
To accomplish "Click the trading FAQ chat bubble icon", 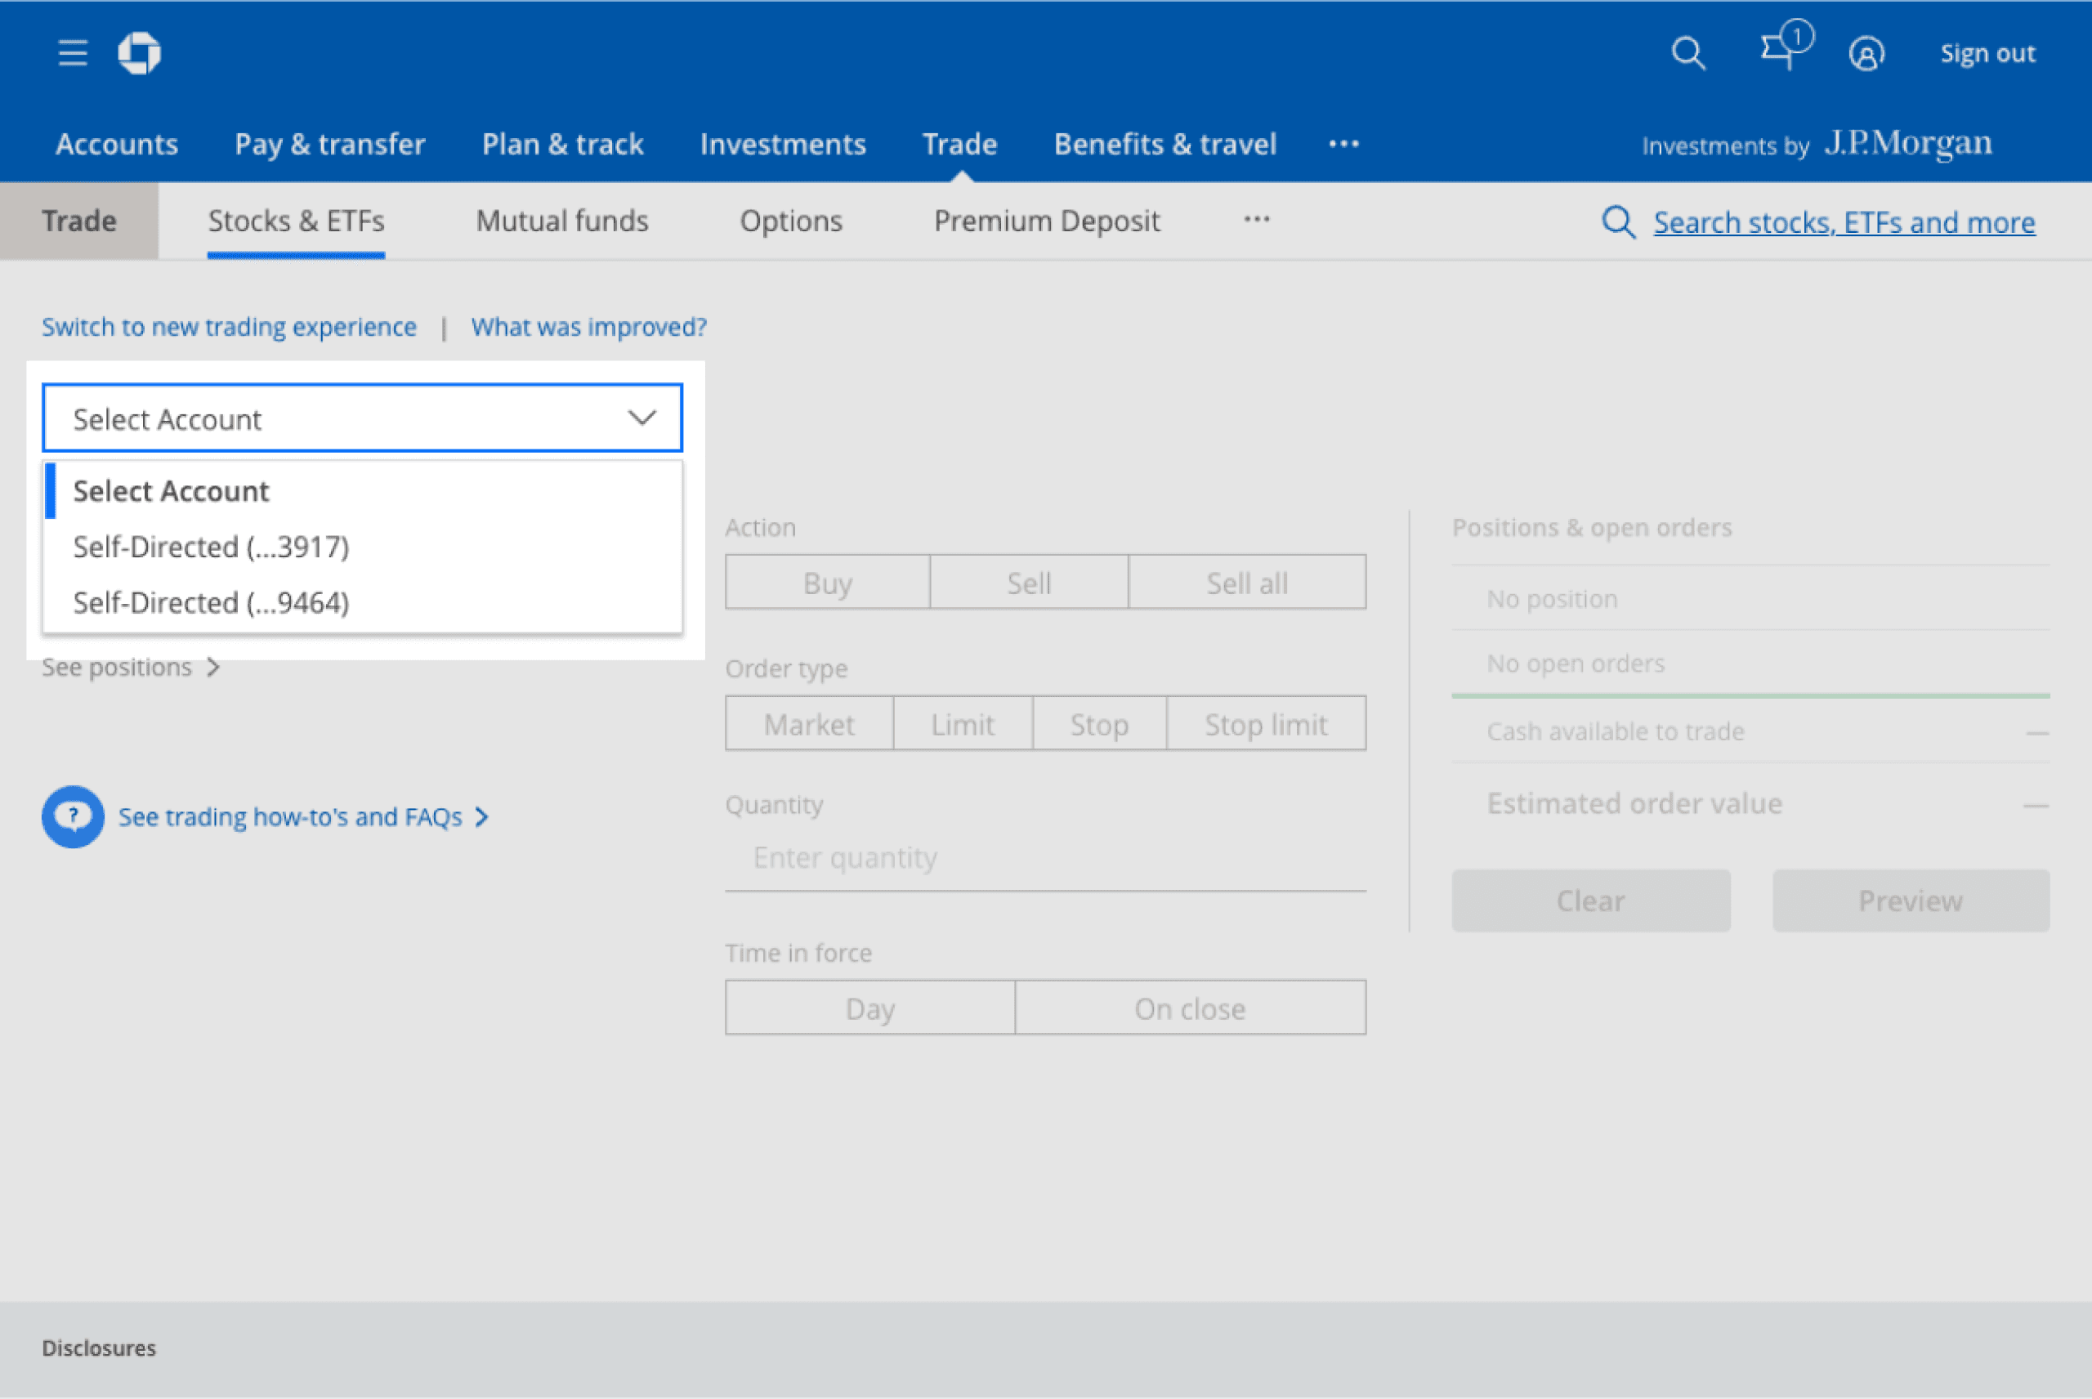I will pos(74,816).
